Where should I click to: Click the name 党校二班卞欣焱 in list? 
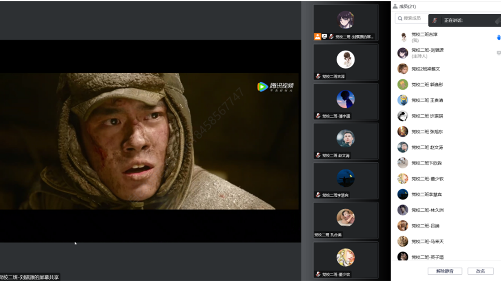tap(427, 163)
